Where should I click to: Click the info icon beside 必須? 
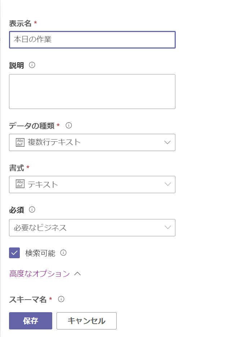pos(32,209)
